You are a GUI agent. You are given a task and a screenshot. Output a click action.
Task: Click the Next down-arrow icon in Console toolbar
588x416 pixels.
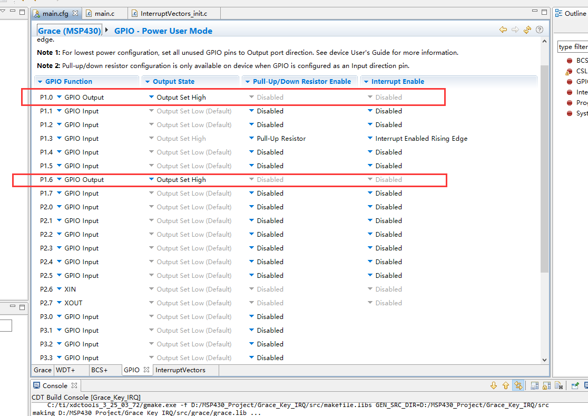tap(494, 385)
